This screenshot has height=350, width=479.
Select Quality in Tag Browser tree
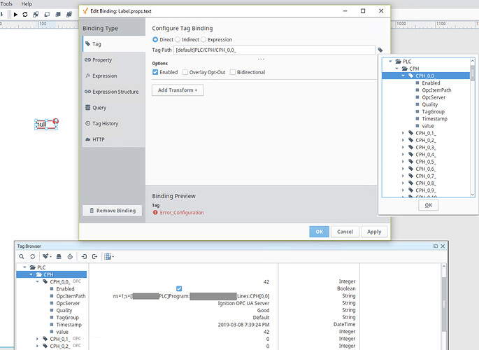coord(64,310)
